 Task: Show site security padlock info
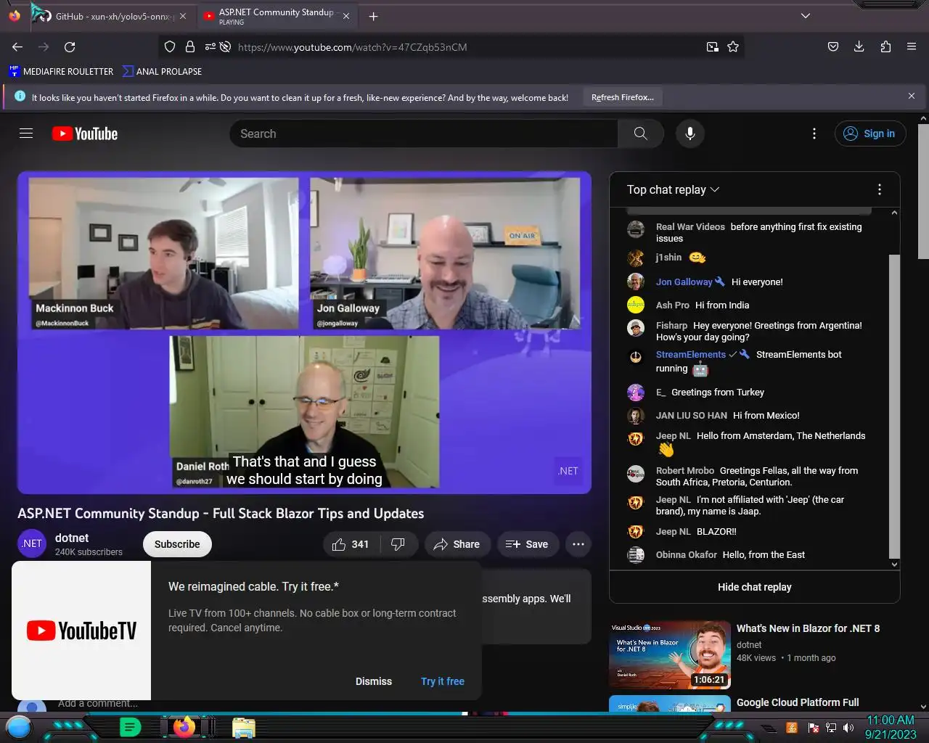[190, 46]
